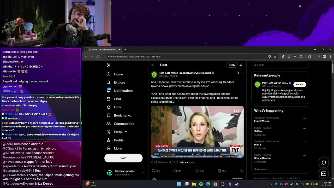This screenshot has height=188, width=334.
Task: Click the @PostLeftWatch handle under author name
Action: coord(168,76)
